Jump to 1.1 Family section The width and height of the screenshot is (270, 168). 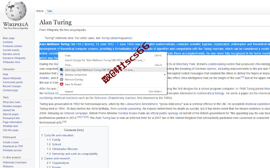click(x=56, y=140)
